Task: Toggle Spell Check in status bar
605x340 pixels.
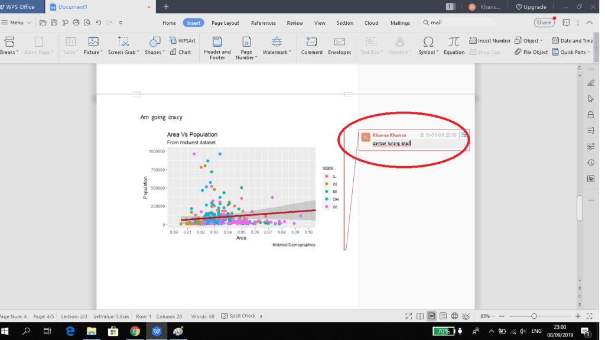Action: tap(239, 316)
